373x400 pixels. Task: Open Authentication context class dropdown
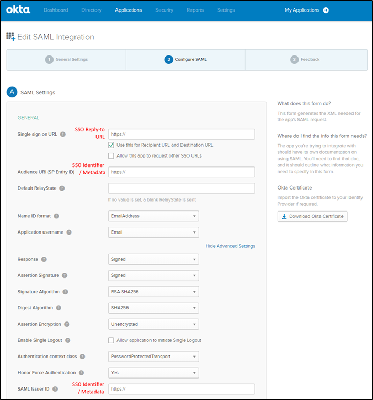[x=153, y=357]
